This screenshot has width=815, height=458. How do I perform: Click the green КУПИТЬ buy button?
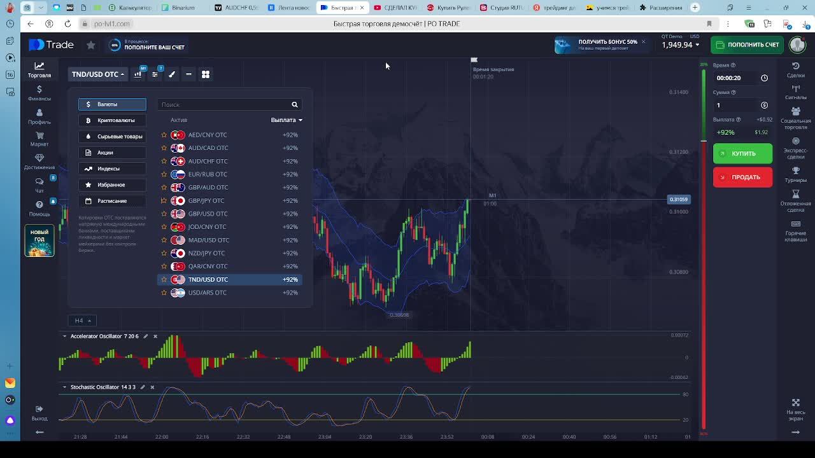click(x=742, y=153)
